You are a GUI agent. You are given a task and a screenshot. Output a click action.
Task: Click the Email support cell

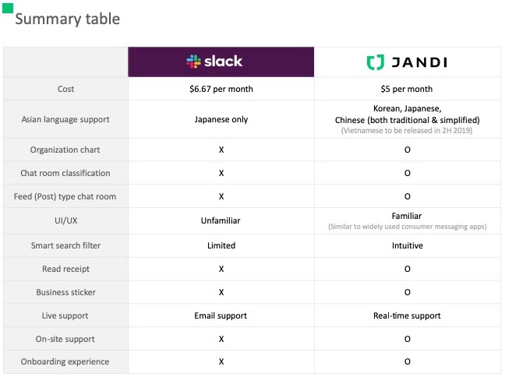(221, 315)
